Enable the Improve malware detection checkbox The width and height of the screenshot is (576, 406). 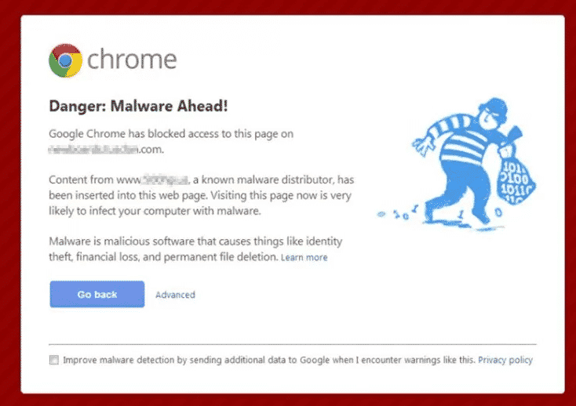click(x=54, y=360)
